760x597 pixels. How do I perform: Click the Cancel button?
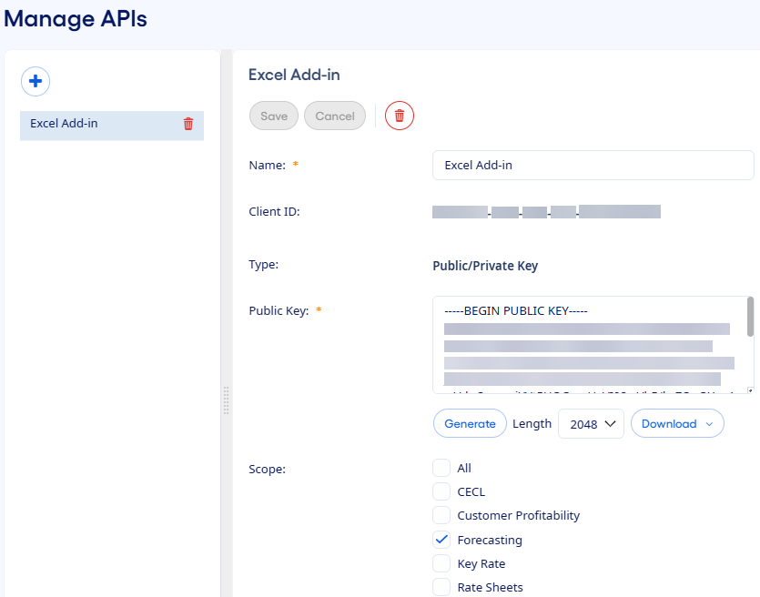coord(335,116)
